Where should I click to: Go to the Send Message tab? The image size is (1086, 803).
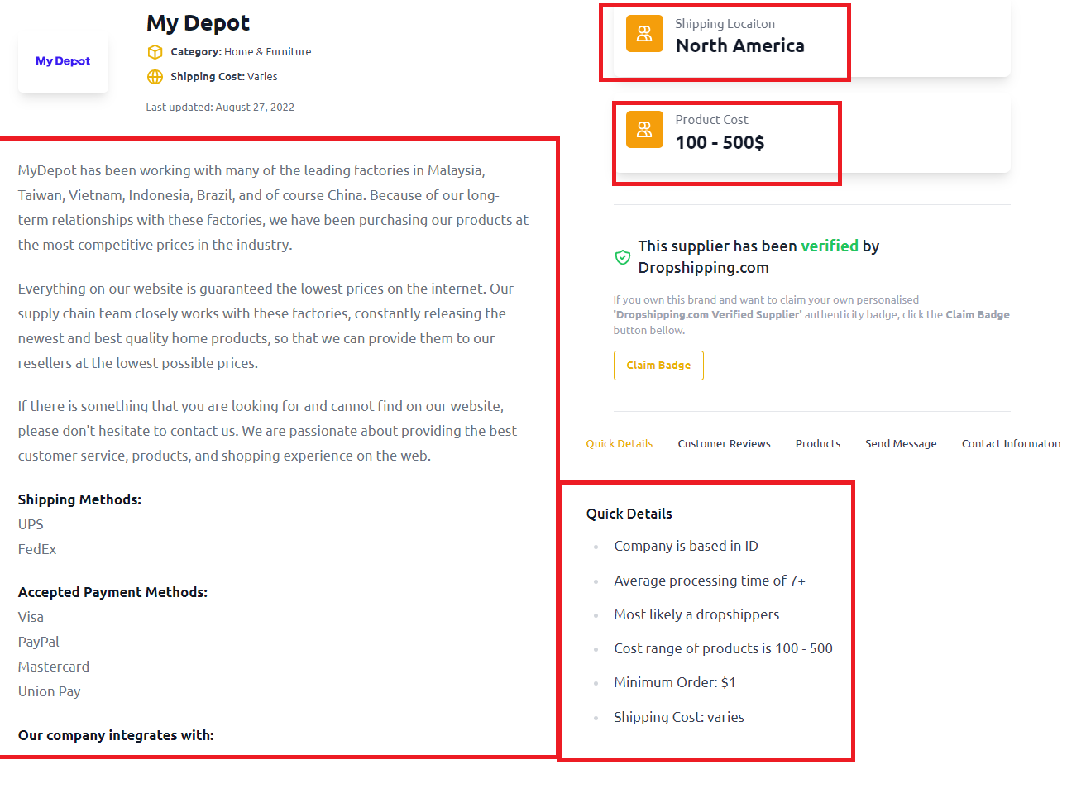[901, 444]
